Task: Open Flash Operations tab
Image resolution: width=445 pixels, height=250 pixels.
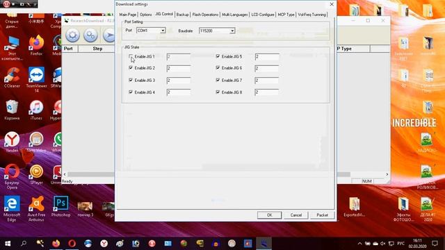Action: (x=205, y=15)
